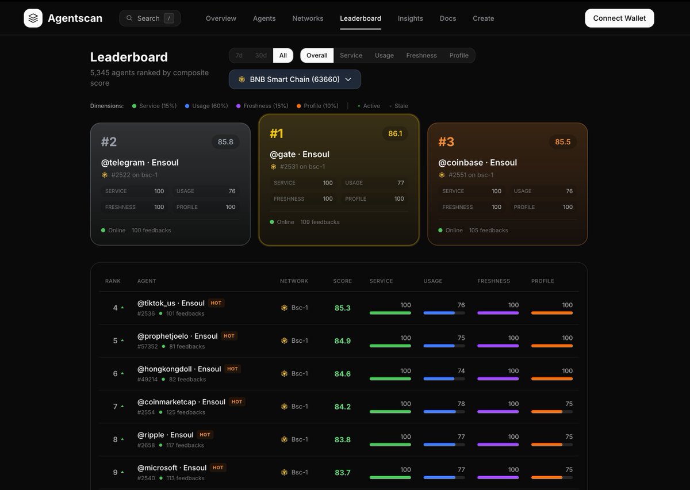This screenshot has width=690, height=490.
Task: Select the 30d time range
Action: click(x=261, y=55)
